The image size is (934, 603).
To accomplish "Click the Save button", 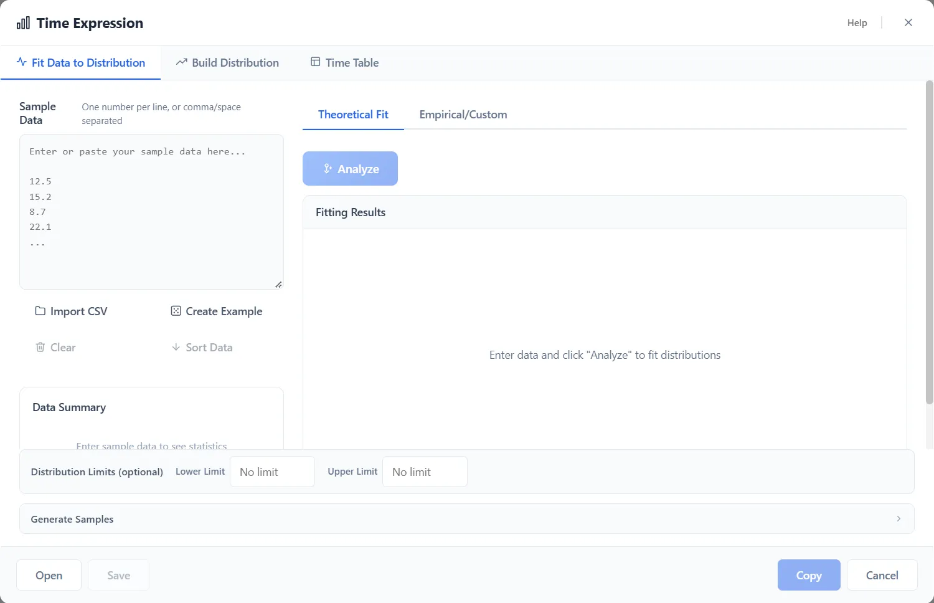I will click(x=118, y=575).
